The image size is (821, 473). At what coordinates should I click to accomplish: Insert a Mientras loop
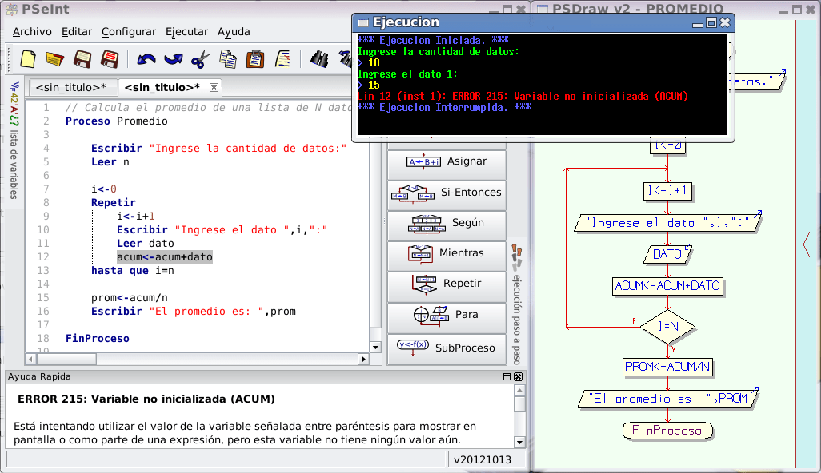click(x=447, y=256)
